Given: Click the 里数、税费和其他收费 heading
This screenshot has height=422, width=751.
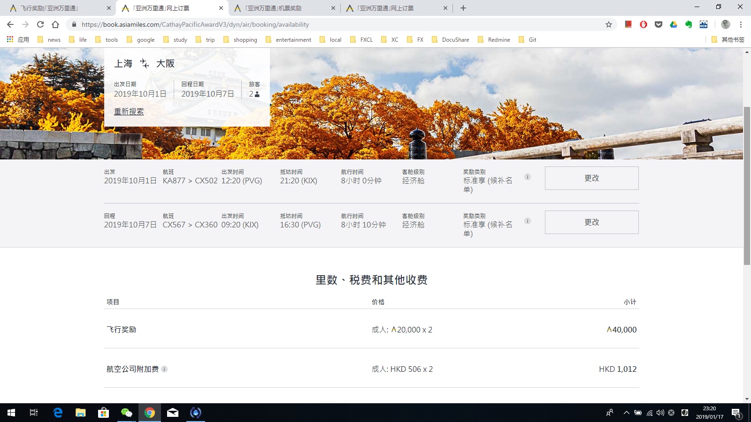Looking at the screenshot, I should click(371, 280).
